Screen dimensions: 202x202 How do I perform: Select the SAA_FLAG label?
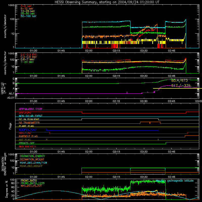[25, 133]
